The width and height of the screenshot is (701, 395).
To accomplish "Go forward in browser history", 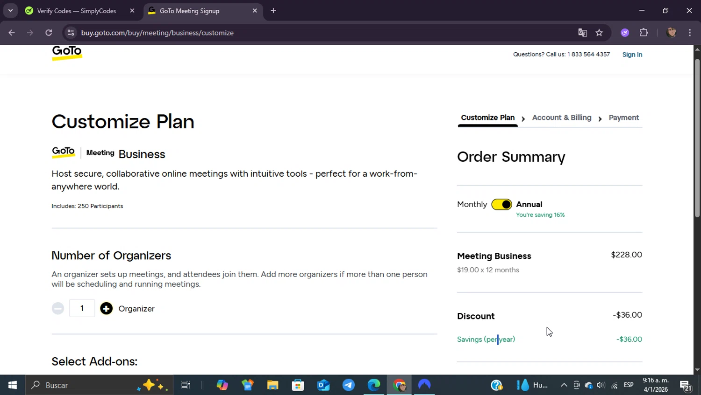I will (30, 33).
